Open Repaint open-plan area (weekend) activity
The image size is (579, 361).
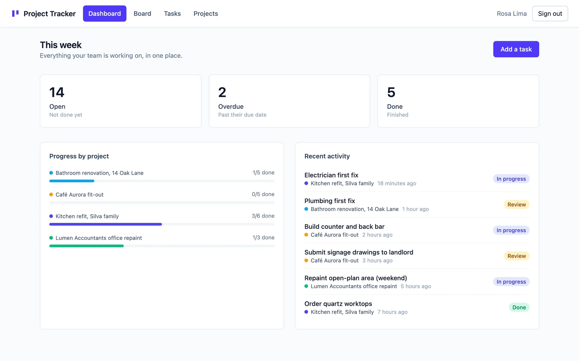point(417,282)
